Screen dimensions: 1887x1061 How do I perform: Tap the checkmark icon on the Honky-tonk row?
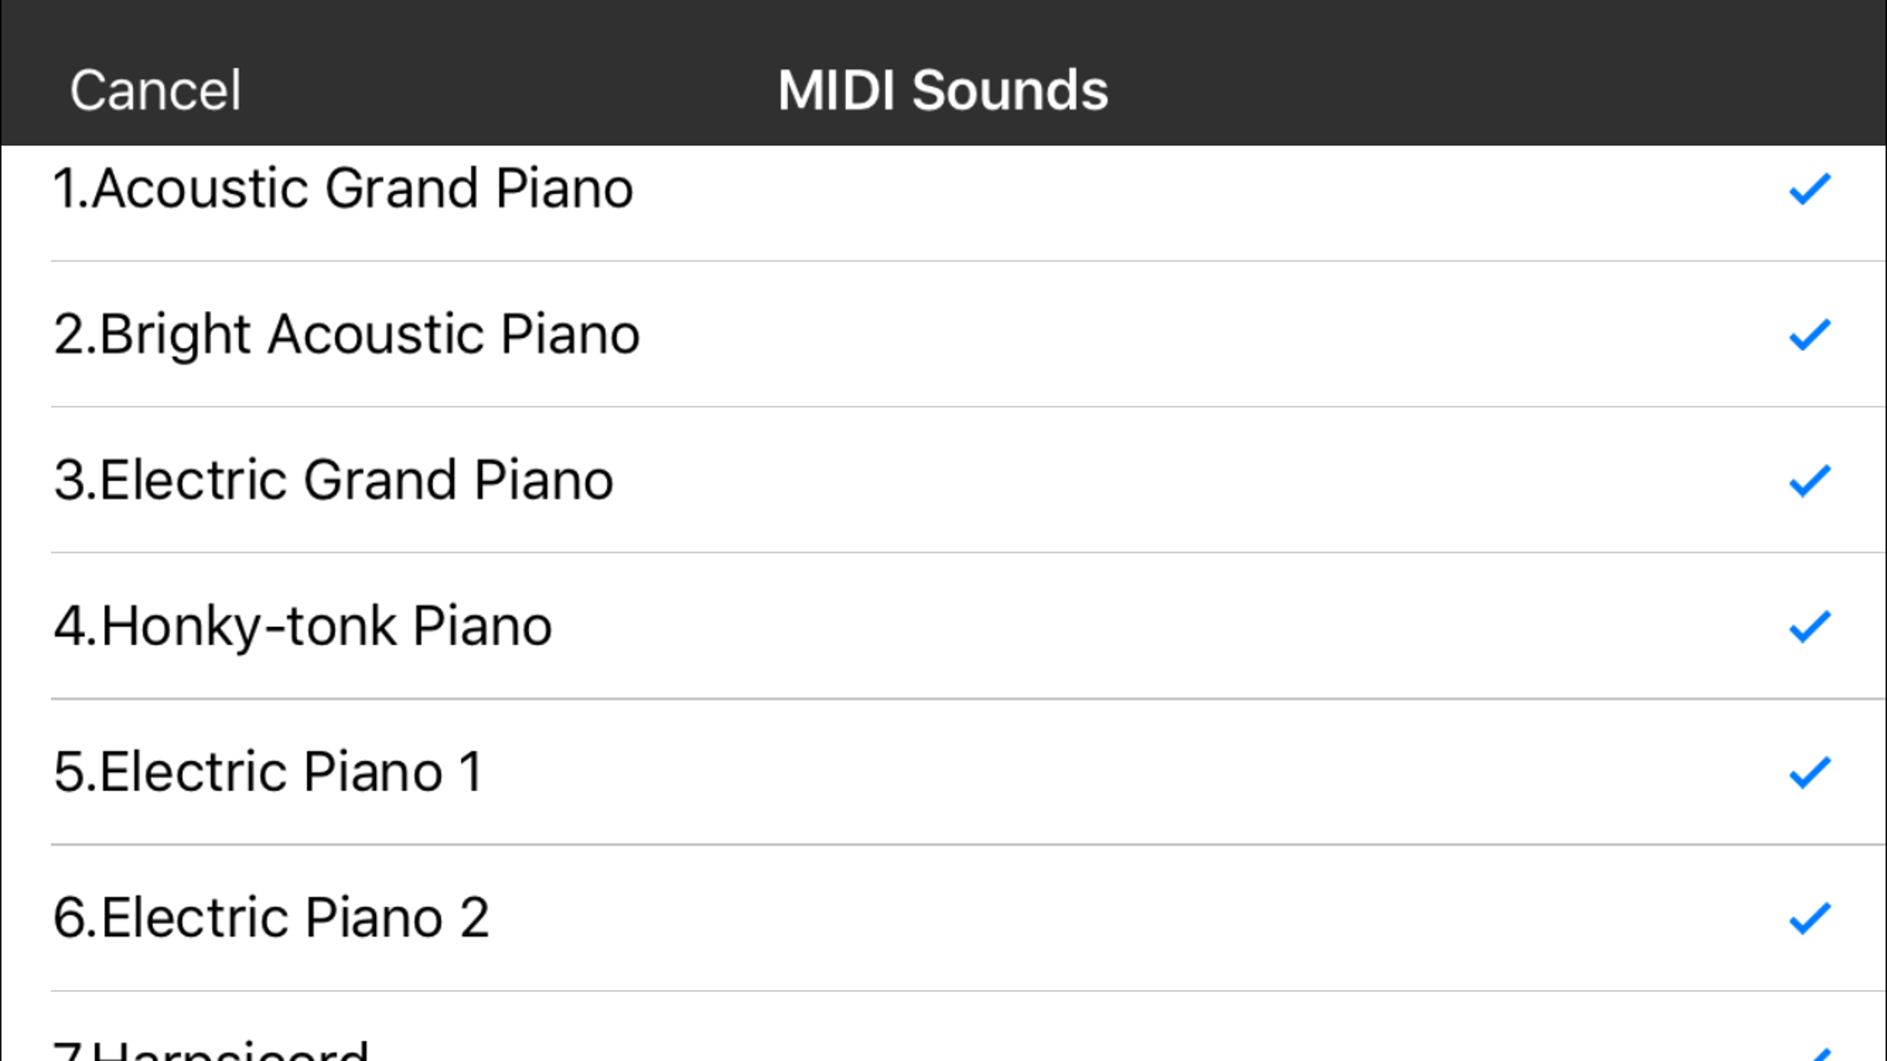click(1808, 629)
